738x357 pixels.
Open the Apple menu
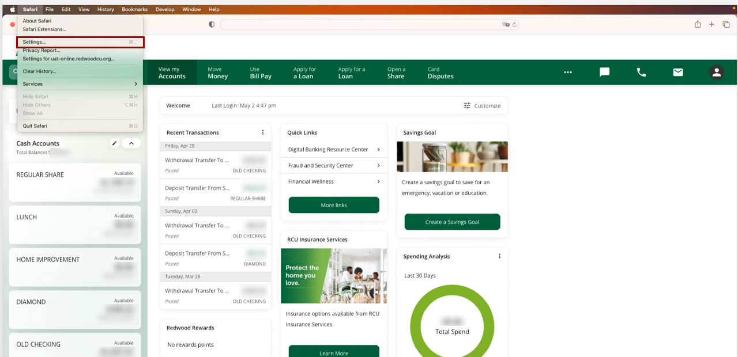coord(12,9)
